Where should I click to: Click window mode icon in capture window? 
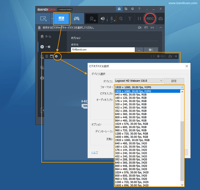coord(52,56)
